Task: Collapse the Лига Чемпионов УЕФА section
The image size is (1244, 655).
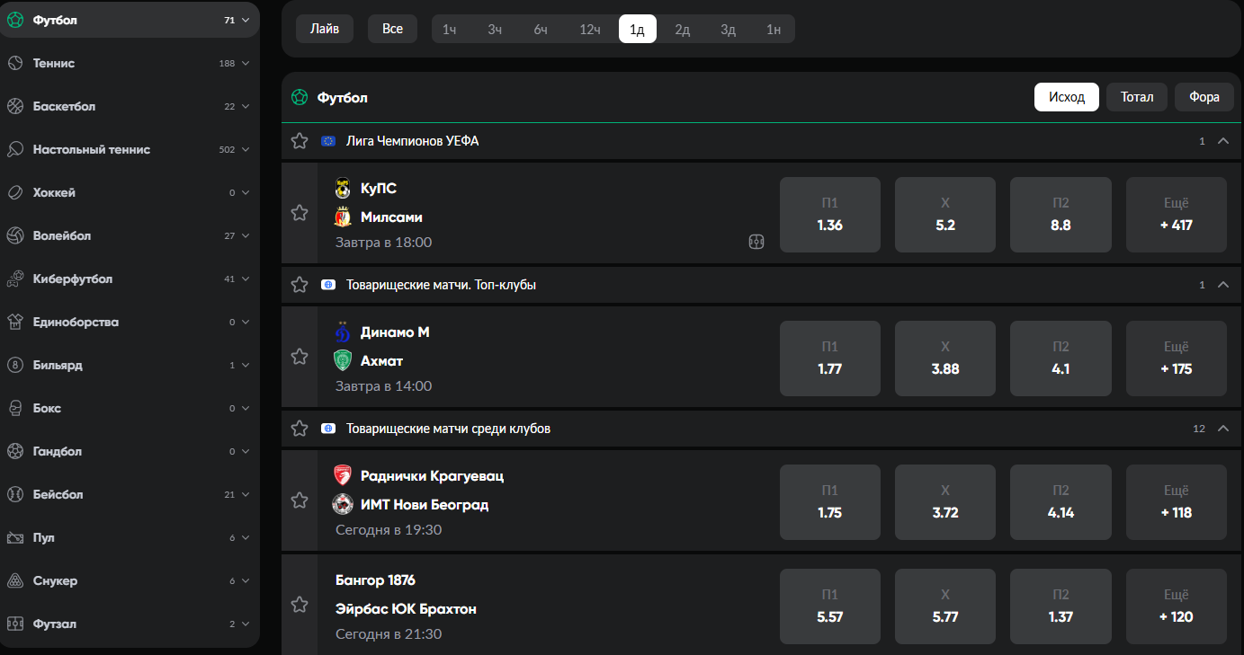Action: click(x=1222, y=141)
